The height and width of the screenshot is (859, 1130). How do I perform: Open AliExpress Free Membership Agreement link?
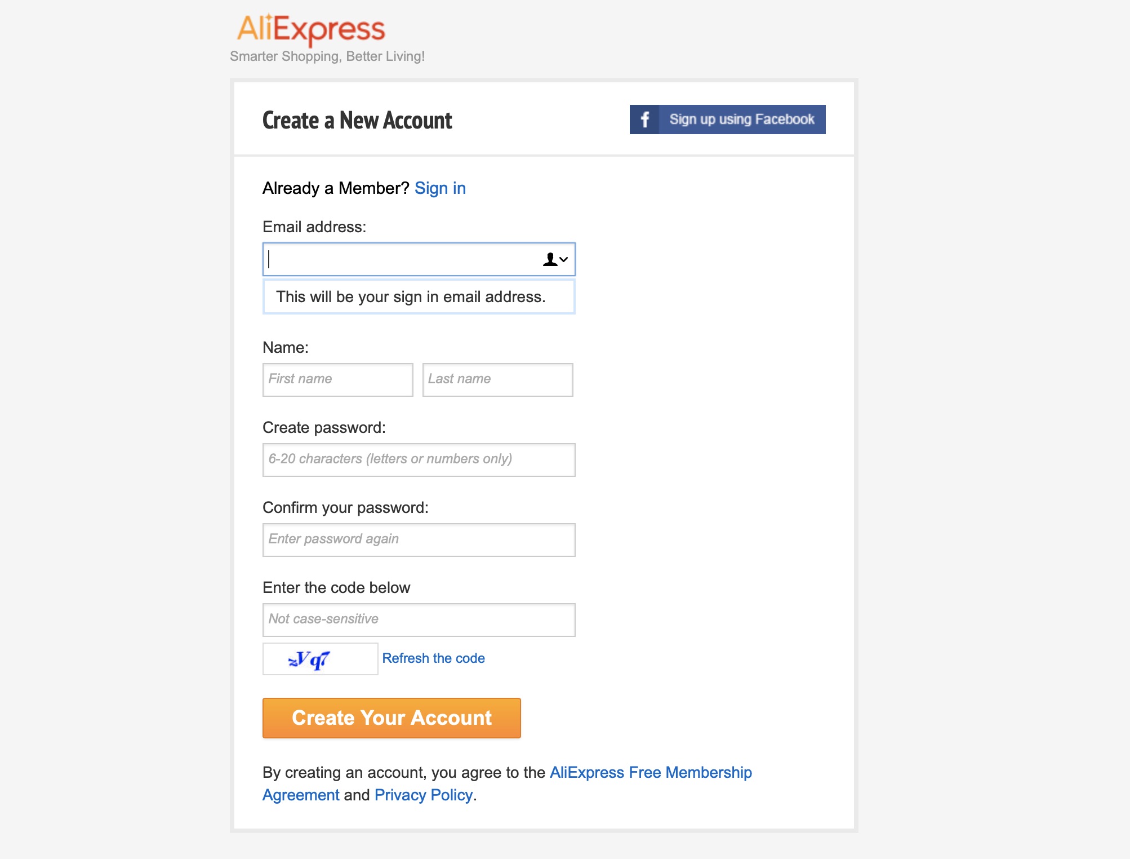pos(507,783)
